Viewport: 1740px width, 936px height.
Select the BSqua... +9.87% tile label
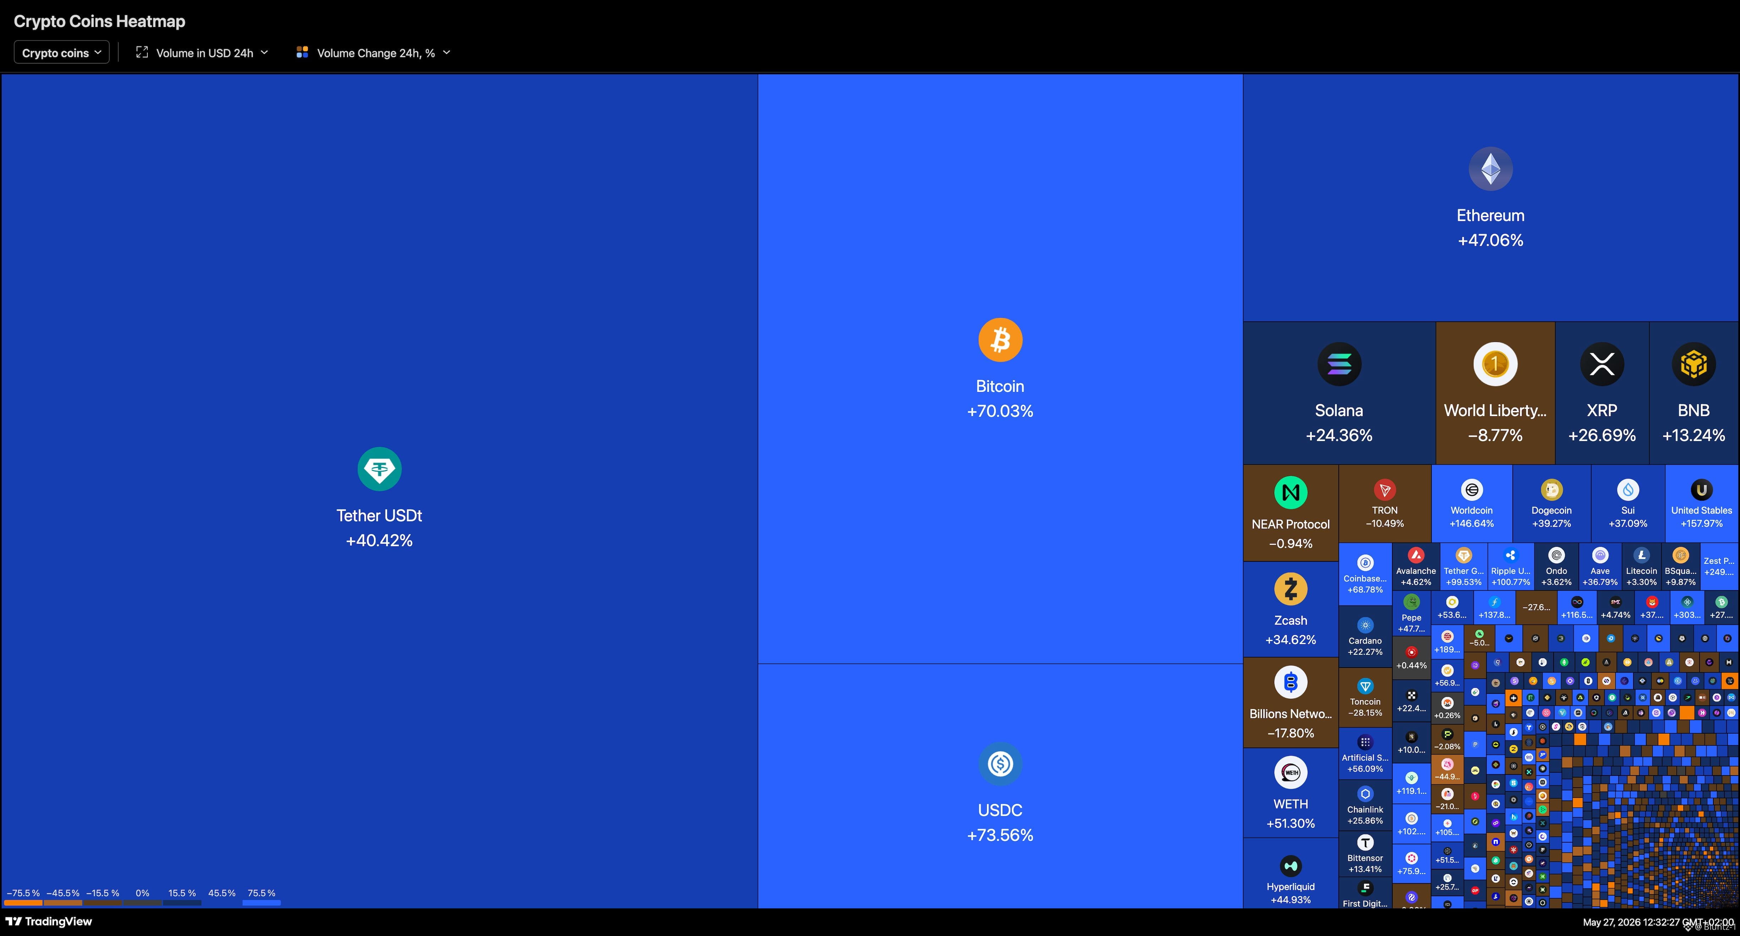click(1681, 576)
